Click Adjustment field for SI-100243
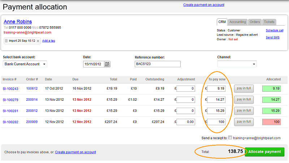The image size is (289, 163). [x=186, y=89]
